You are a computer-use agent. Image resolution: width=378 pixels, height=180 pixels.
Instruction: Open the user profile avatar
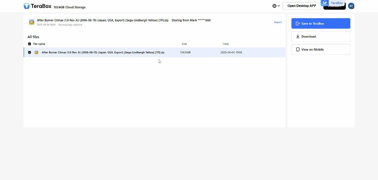tap(351, 6)
